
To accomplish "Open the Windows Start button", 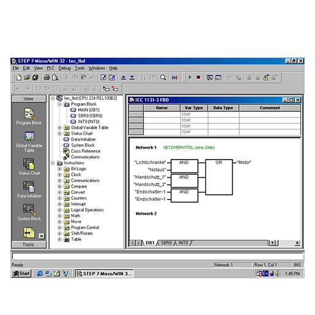I will pyautogui.click(x=21, y=273).
